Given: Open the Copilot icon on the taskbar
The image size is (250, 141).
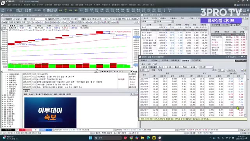Looking at the screenshot, I should 137,138.
